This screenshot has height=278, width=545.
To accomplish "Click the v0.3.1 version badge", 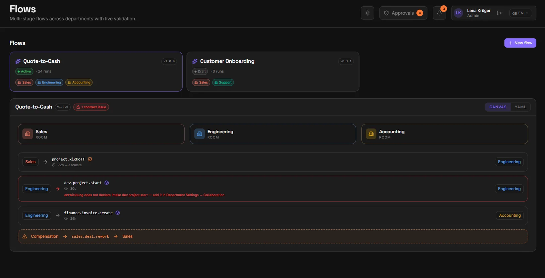I will [x=346, y=61].
